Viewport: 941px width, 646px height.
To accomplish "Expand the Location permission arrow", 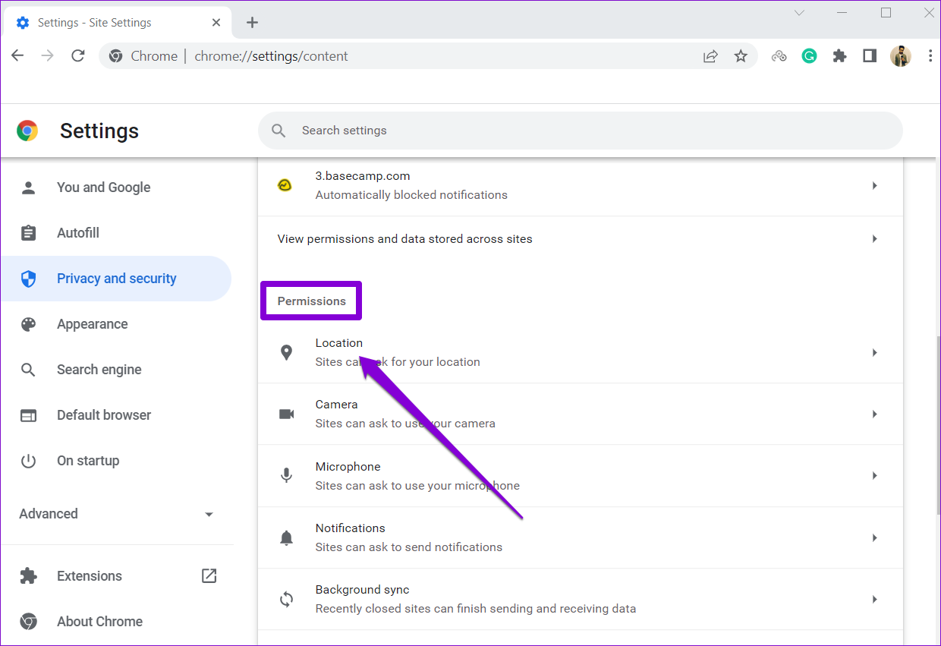I will pos(874,353).
